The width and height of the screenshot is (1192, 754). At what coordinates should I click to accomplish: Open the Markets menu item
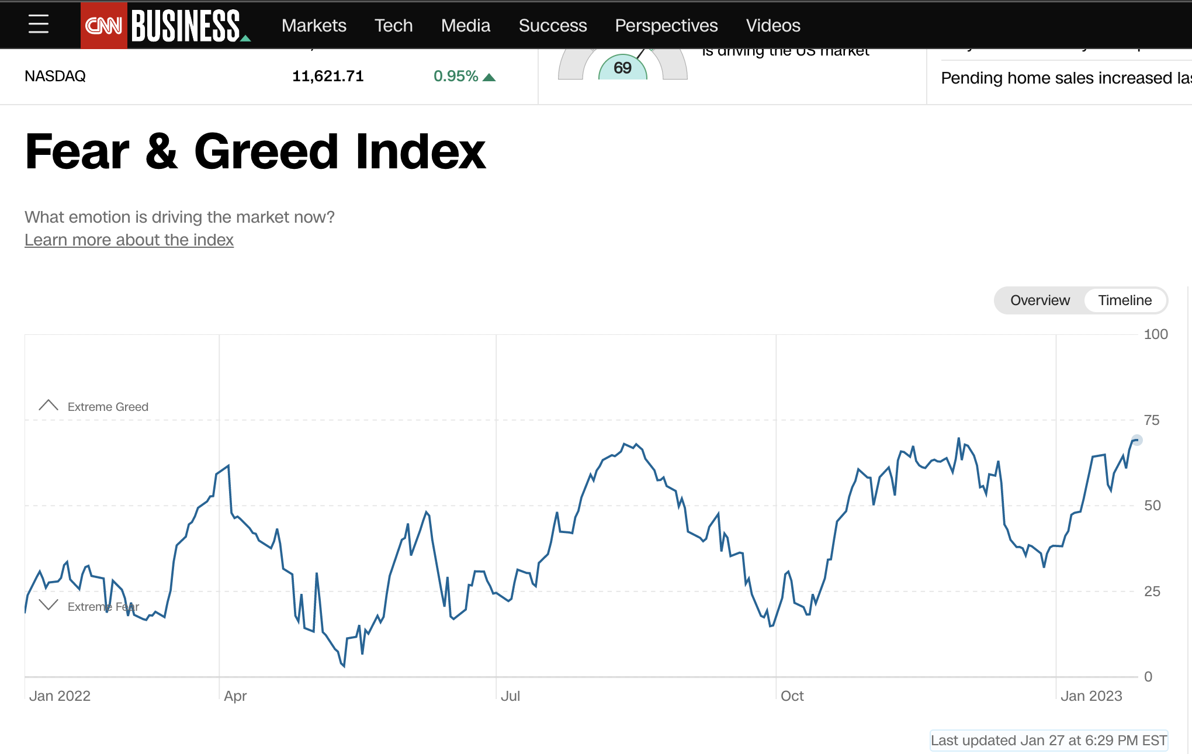coord(314,25)
